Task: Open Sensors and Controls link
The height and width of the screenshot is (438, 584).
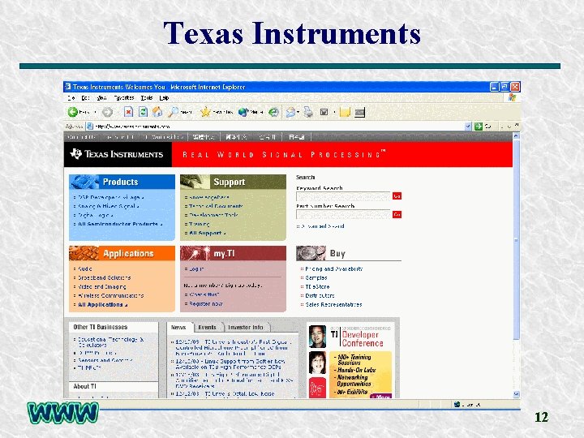Action: pos(105,360)
